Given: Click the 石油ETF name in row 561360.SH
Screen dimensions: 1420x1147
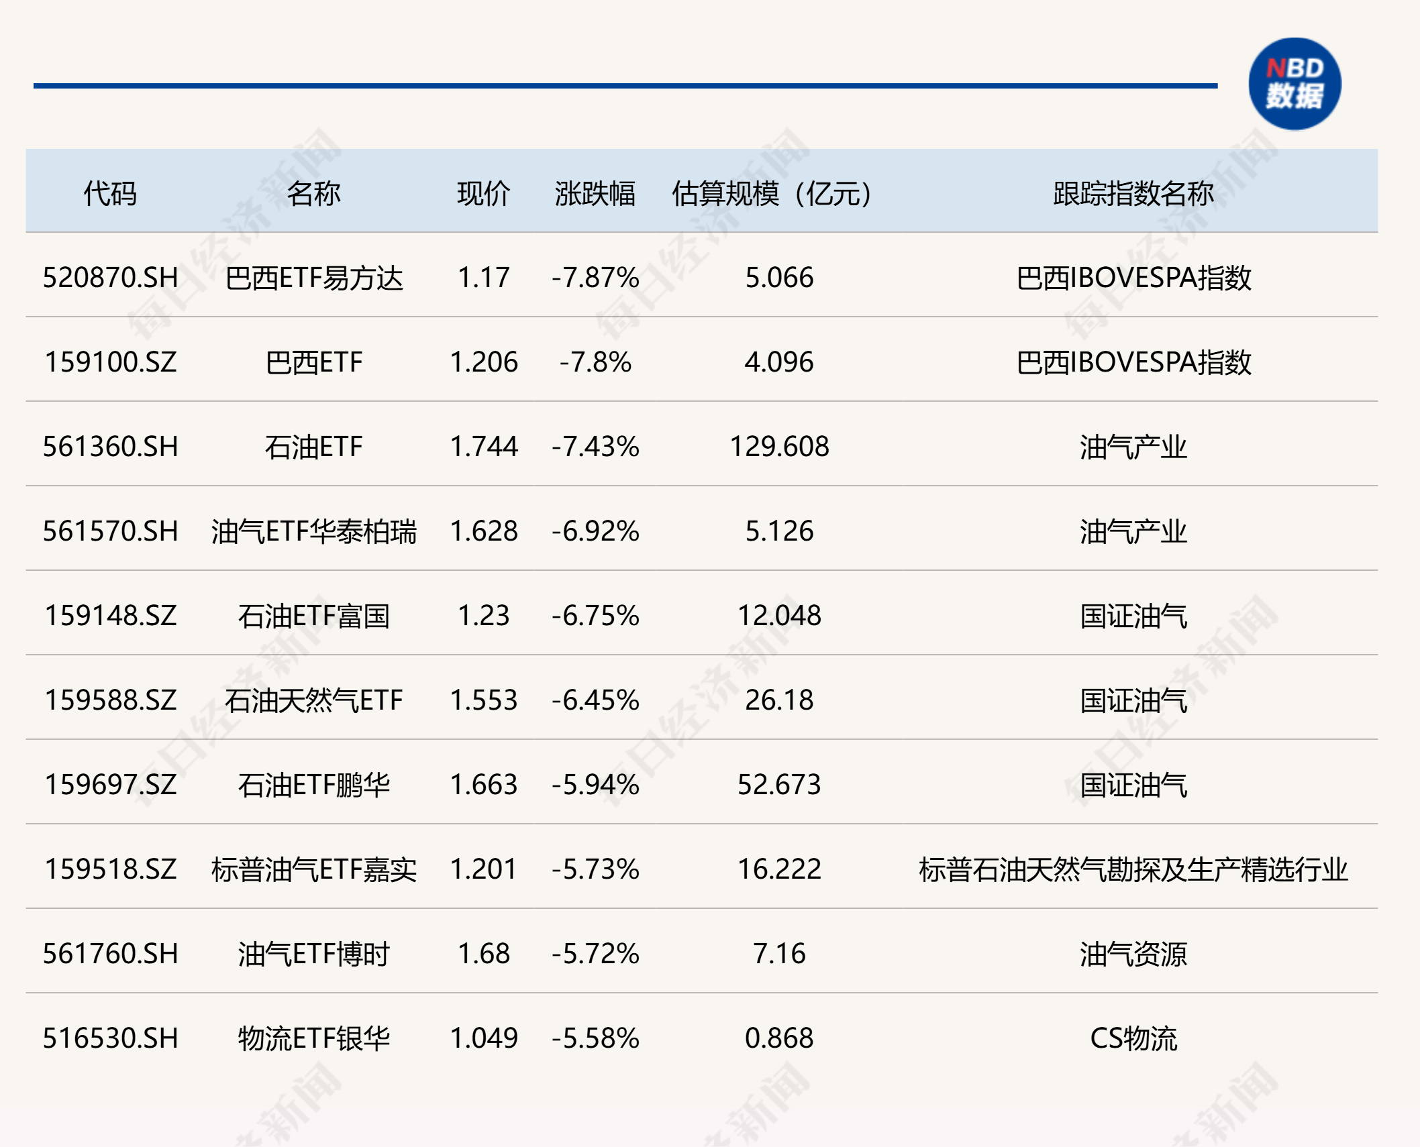Looking at the screenshot, I should point(313,447).
